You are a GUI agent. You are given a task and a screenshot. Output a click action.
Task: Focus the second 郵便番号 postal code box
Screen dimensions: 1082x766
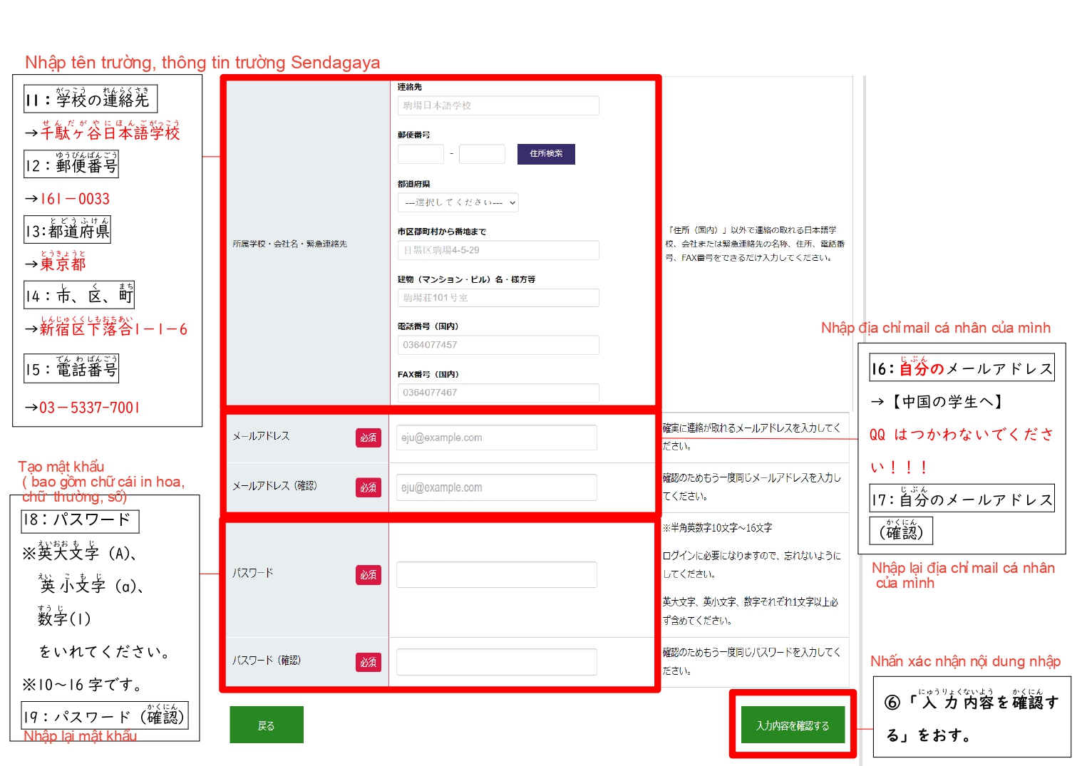pos(482,154)
